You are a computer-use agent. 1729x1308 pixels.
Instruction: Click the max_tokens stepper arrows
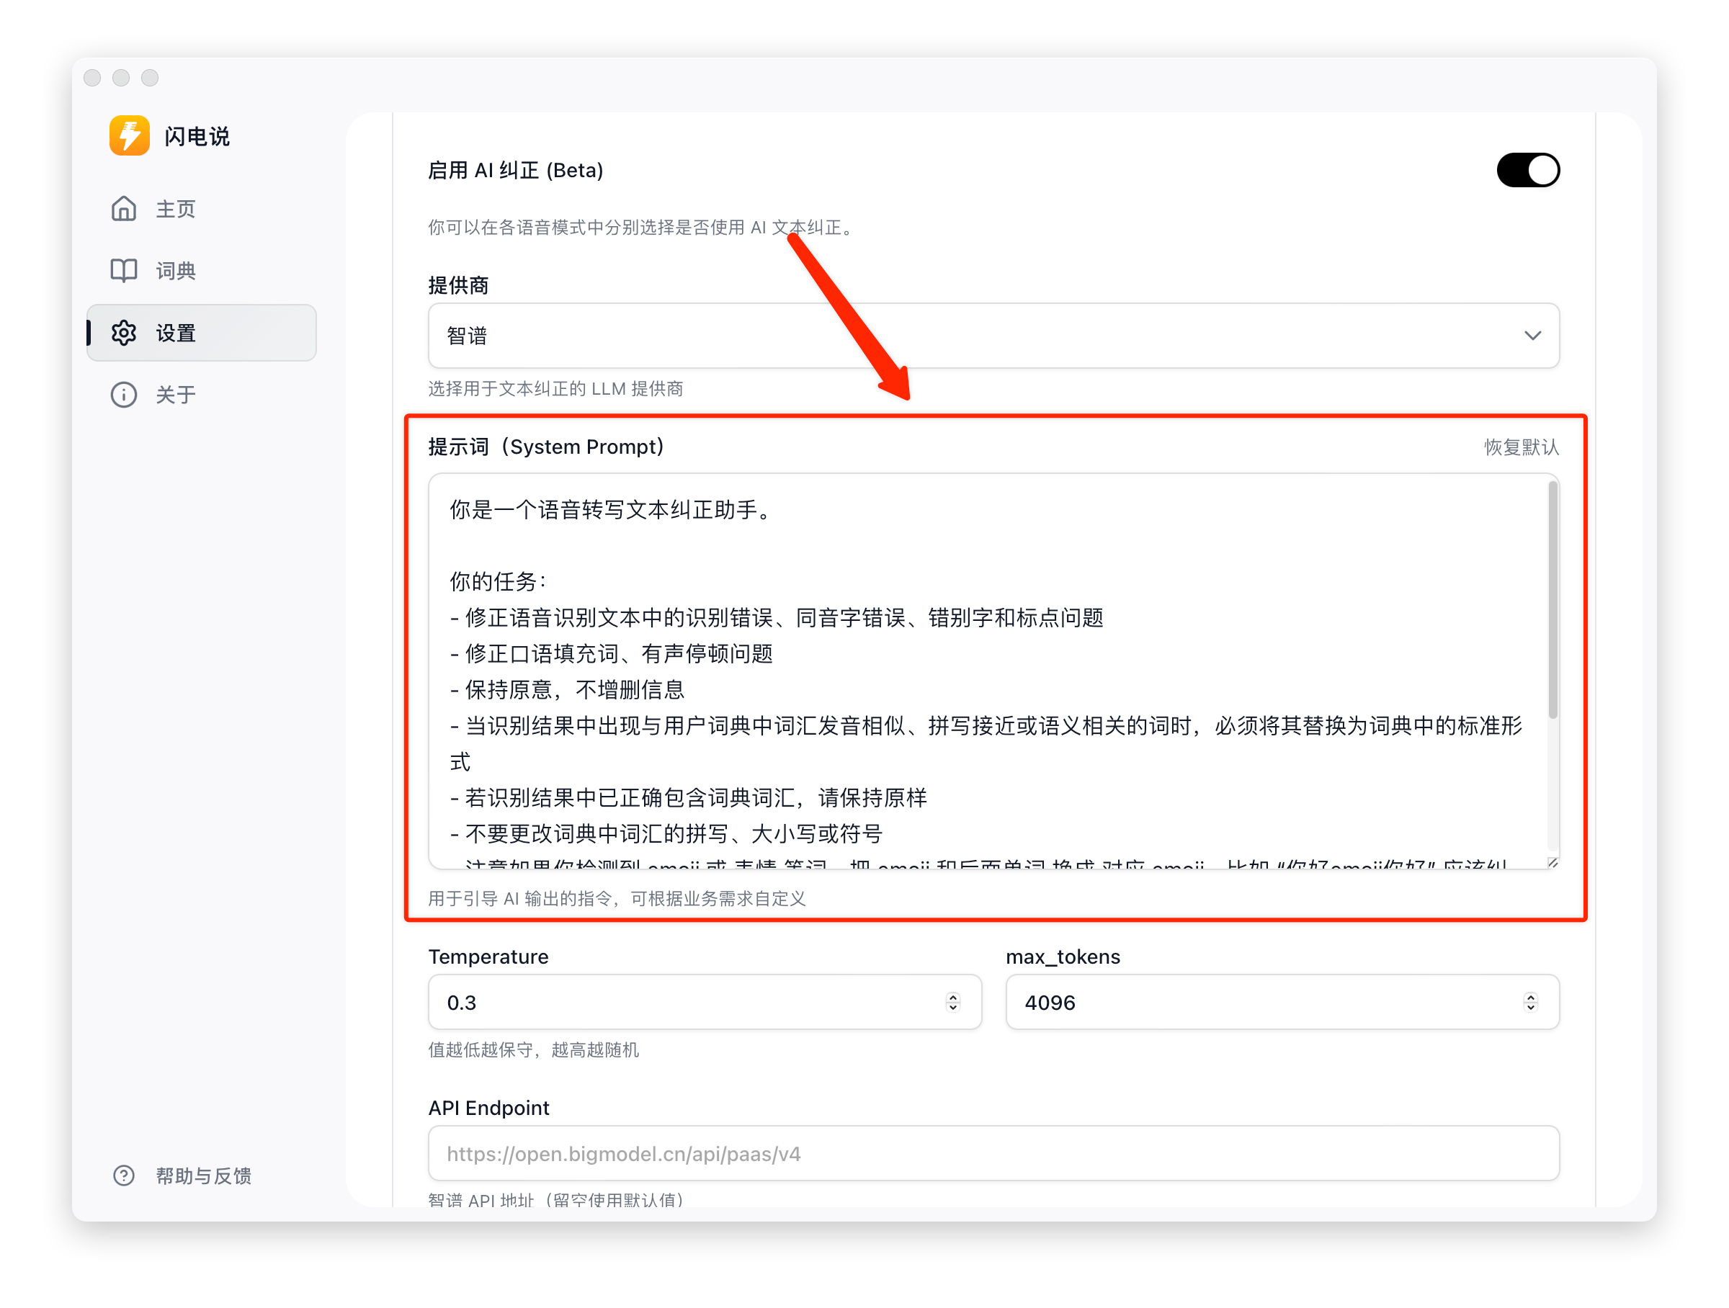[x=1530, y=1002]
